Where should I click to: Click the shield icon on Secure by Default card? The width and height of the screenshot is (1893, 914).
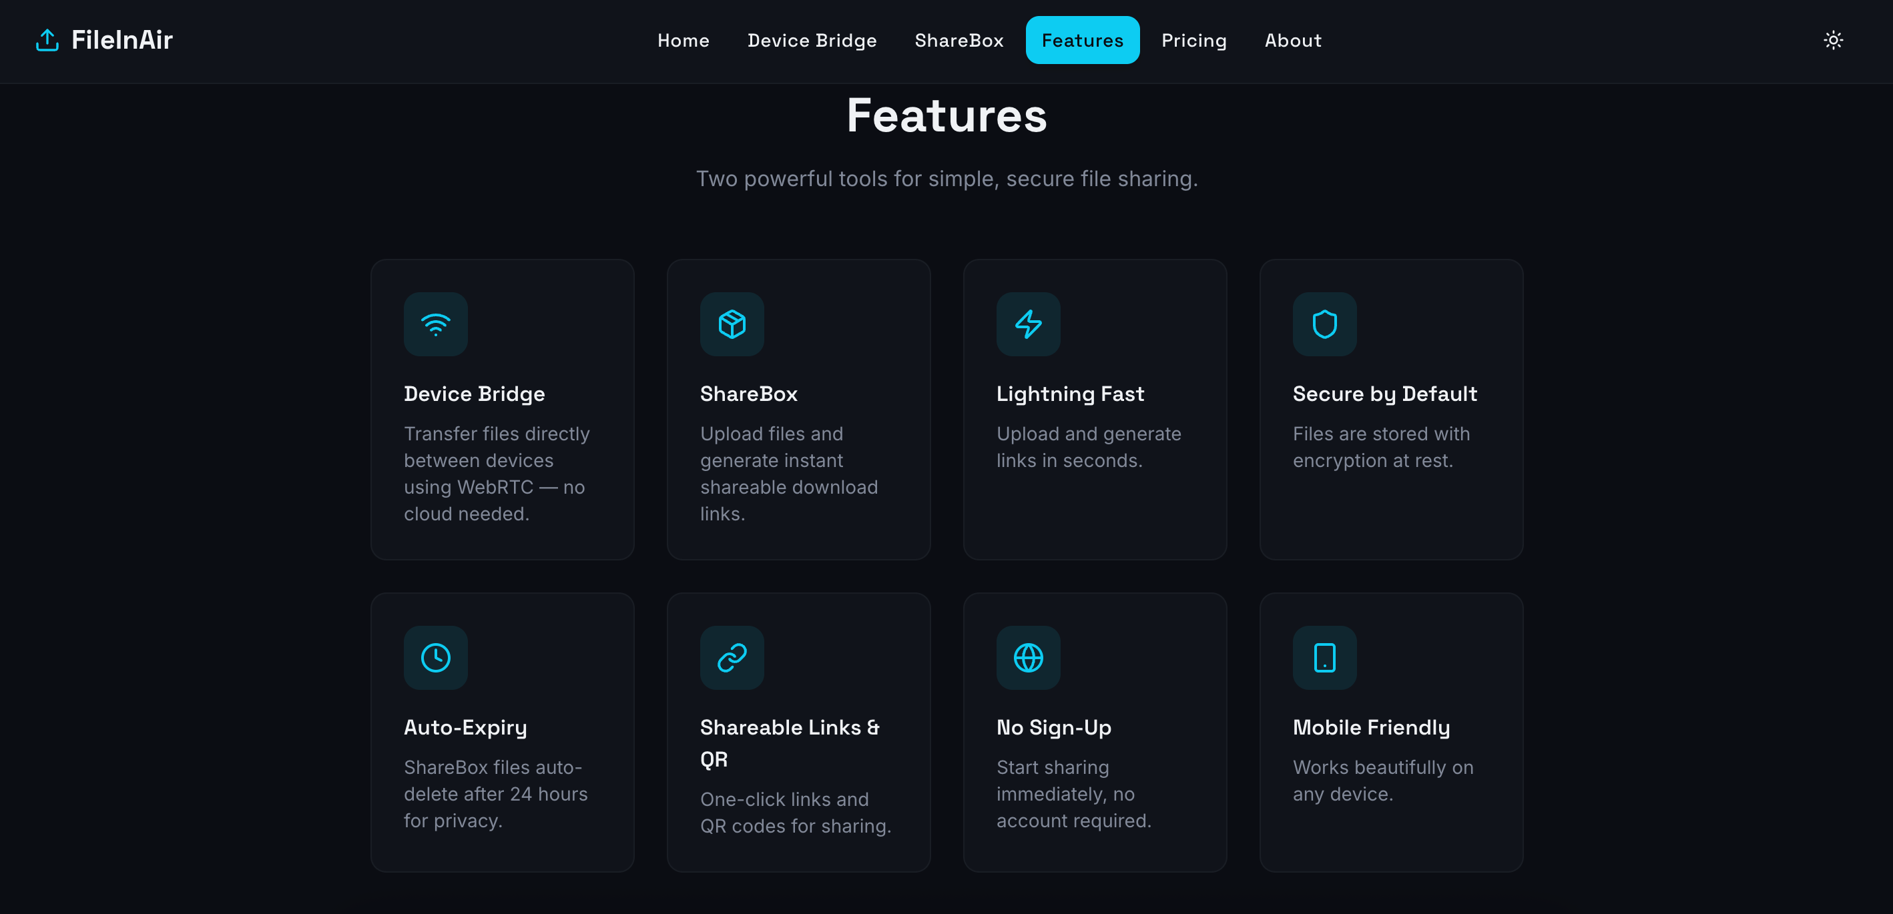(x=1324, y=324)
